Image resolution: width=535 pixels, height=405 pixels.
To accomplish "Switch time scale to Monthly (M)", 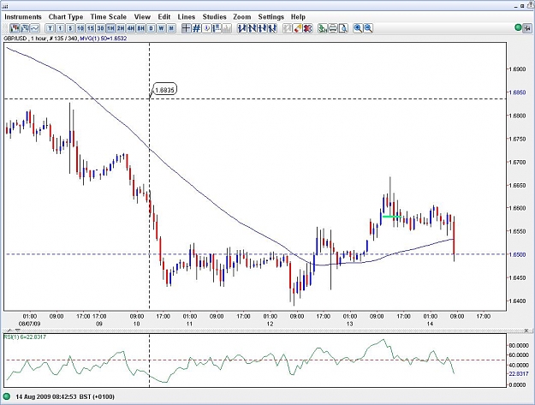I will pyautogui.click(x=171, y=28).
